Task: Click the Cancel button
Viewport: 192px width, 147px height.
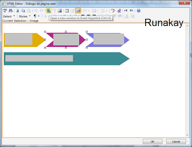Action: point(176,142)
